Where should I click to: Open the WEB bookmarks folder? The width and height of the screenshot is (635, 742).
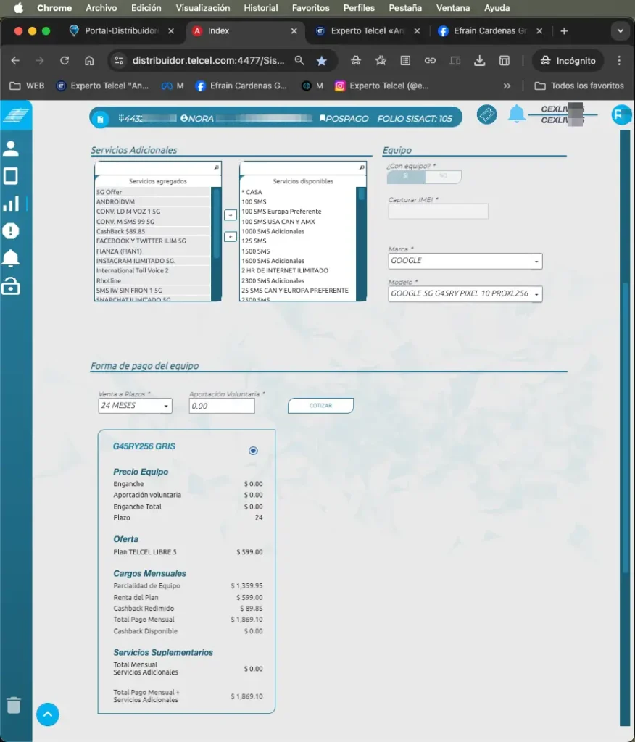coord(27,86)
